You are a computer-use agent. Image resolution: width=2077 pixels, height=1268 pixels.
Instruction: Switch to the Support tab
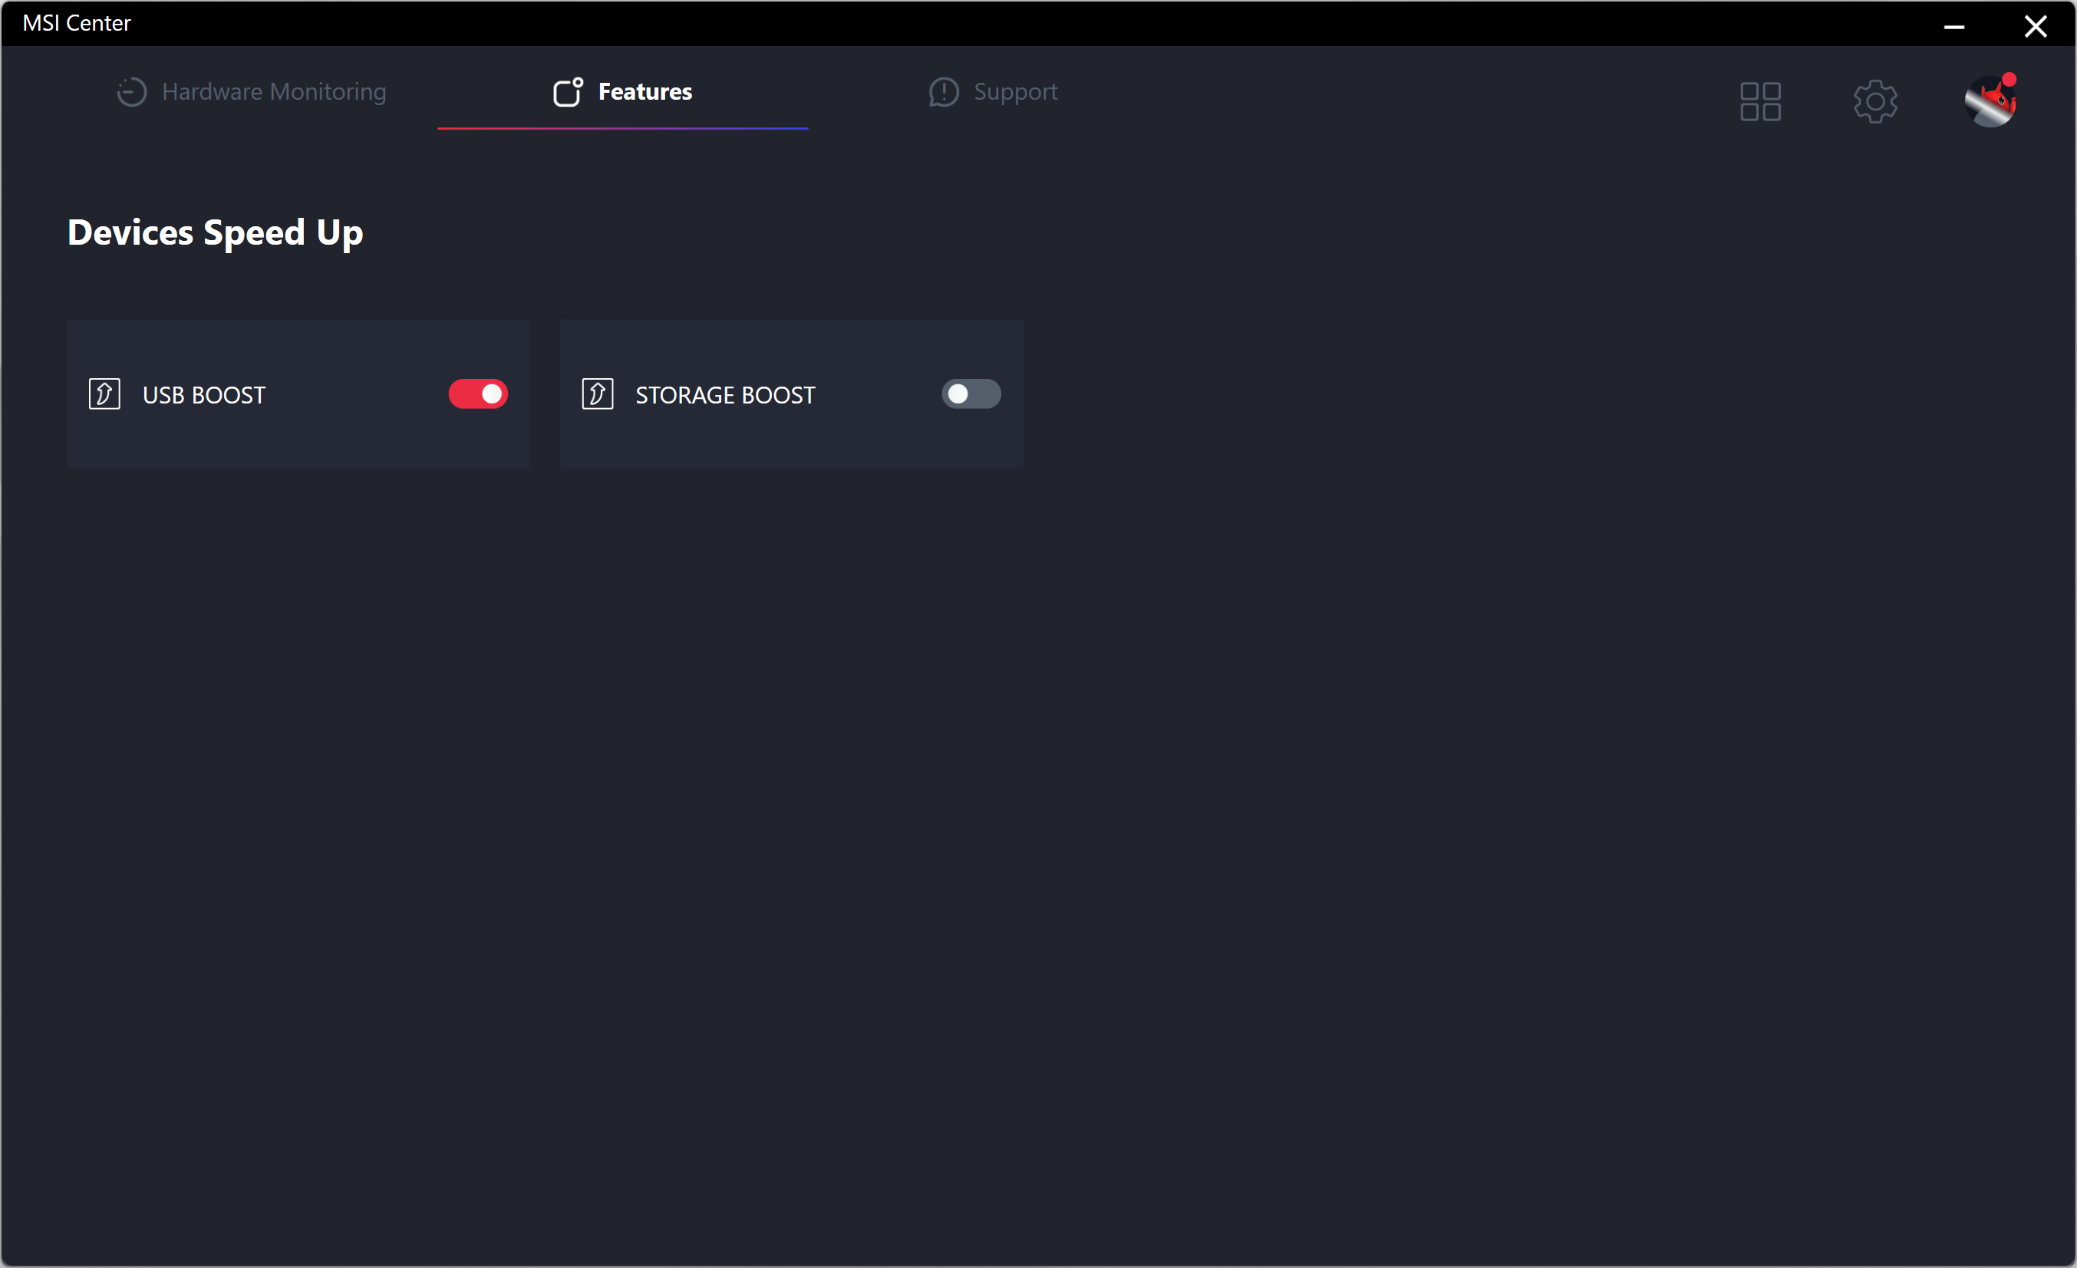coord(1015,92)
